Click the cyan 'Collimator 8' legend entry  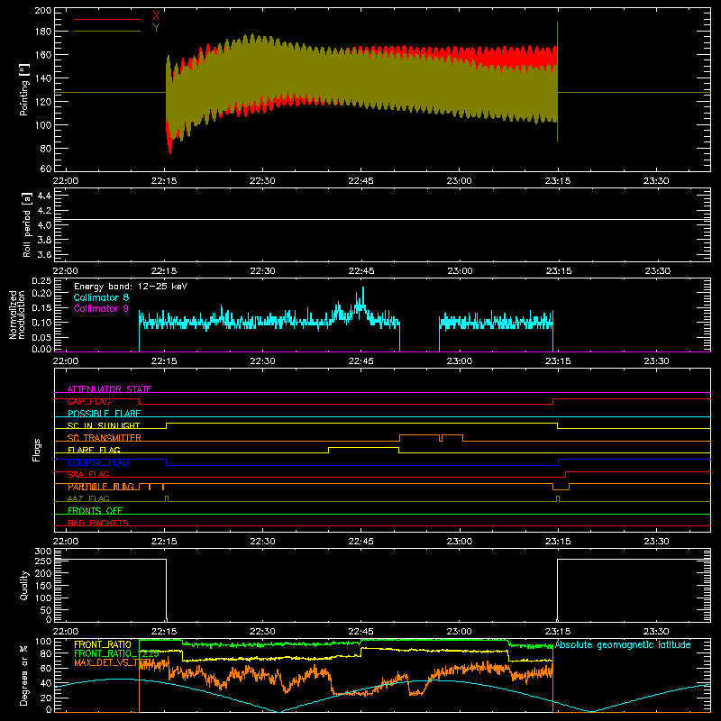tap(101, 297)
